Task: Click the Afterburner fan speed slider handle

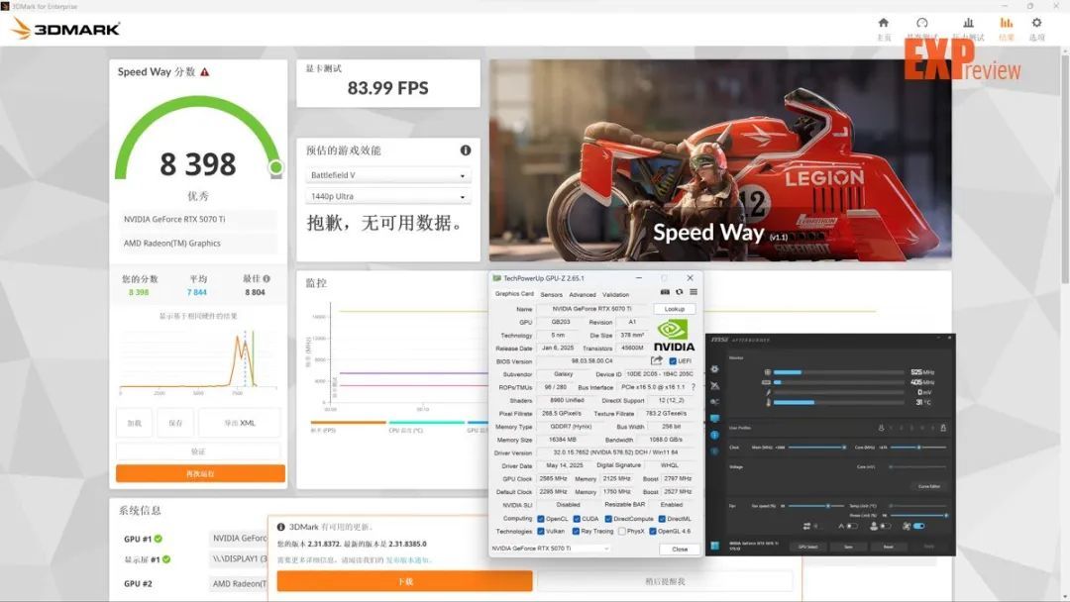Action: 827,506
